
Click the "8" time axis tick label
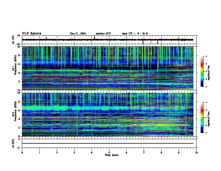pos(161,153)
